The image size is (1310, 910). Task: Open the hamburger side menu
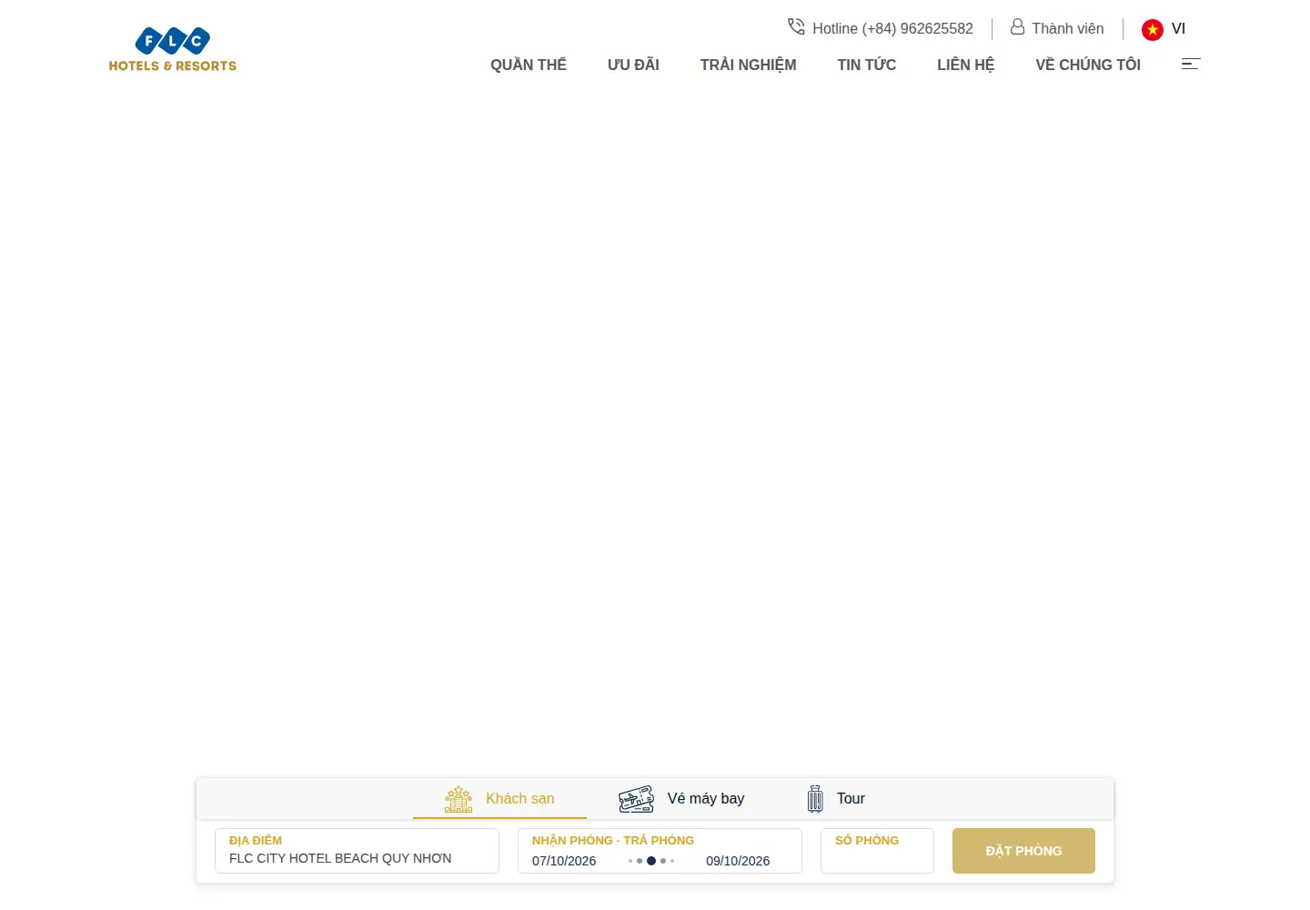point(1191,64)
